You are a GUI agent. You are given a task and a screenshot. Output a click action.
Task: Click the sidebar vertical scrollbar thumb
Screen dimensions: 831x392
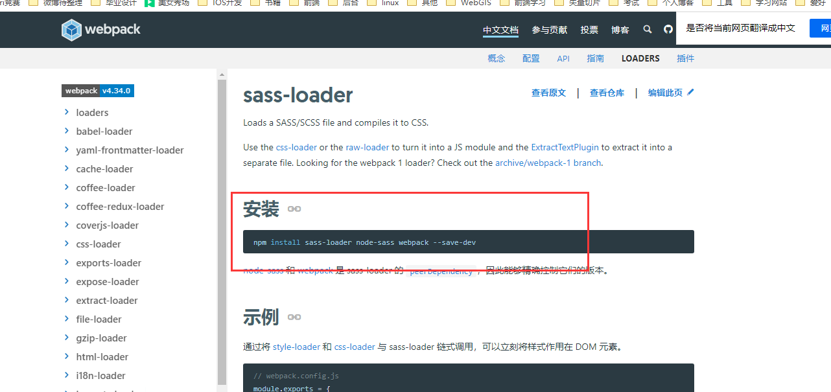click(222, 231)
